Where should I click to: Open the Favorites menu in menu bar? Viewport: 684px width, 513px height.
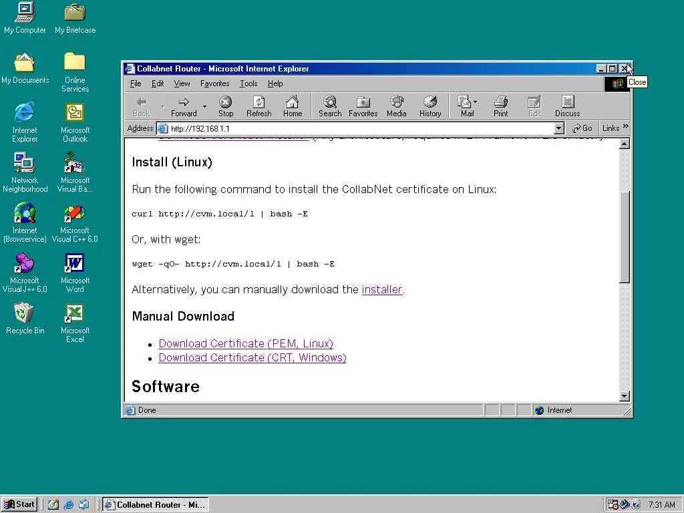pos(214,83)
